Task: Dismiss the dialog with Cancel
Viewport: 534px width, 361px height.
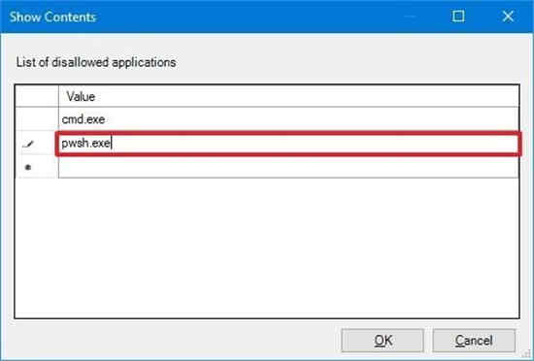Action: pos(474,341)
